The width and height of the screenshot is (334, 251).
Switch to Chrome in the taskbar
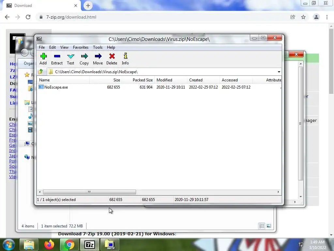coord(69,244)
